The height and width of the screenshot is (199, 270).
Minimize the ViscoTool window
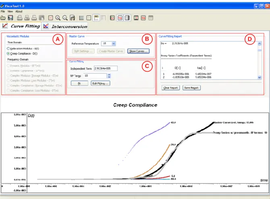click(x=256, y=6)
